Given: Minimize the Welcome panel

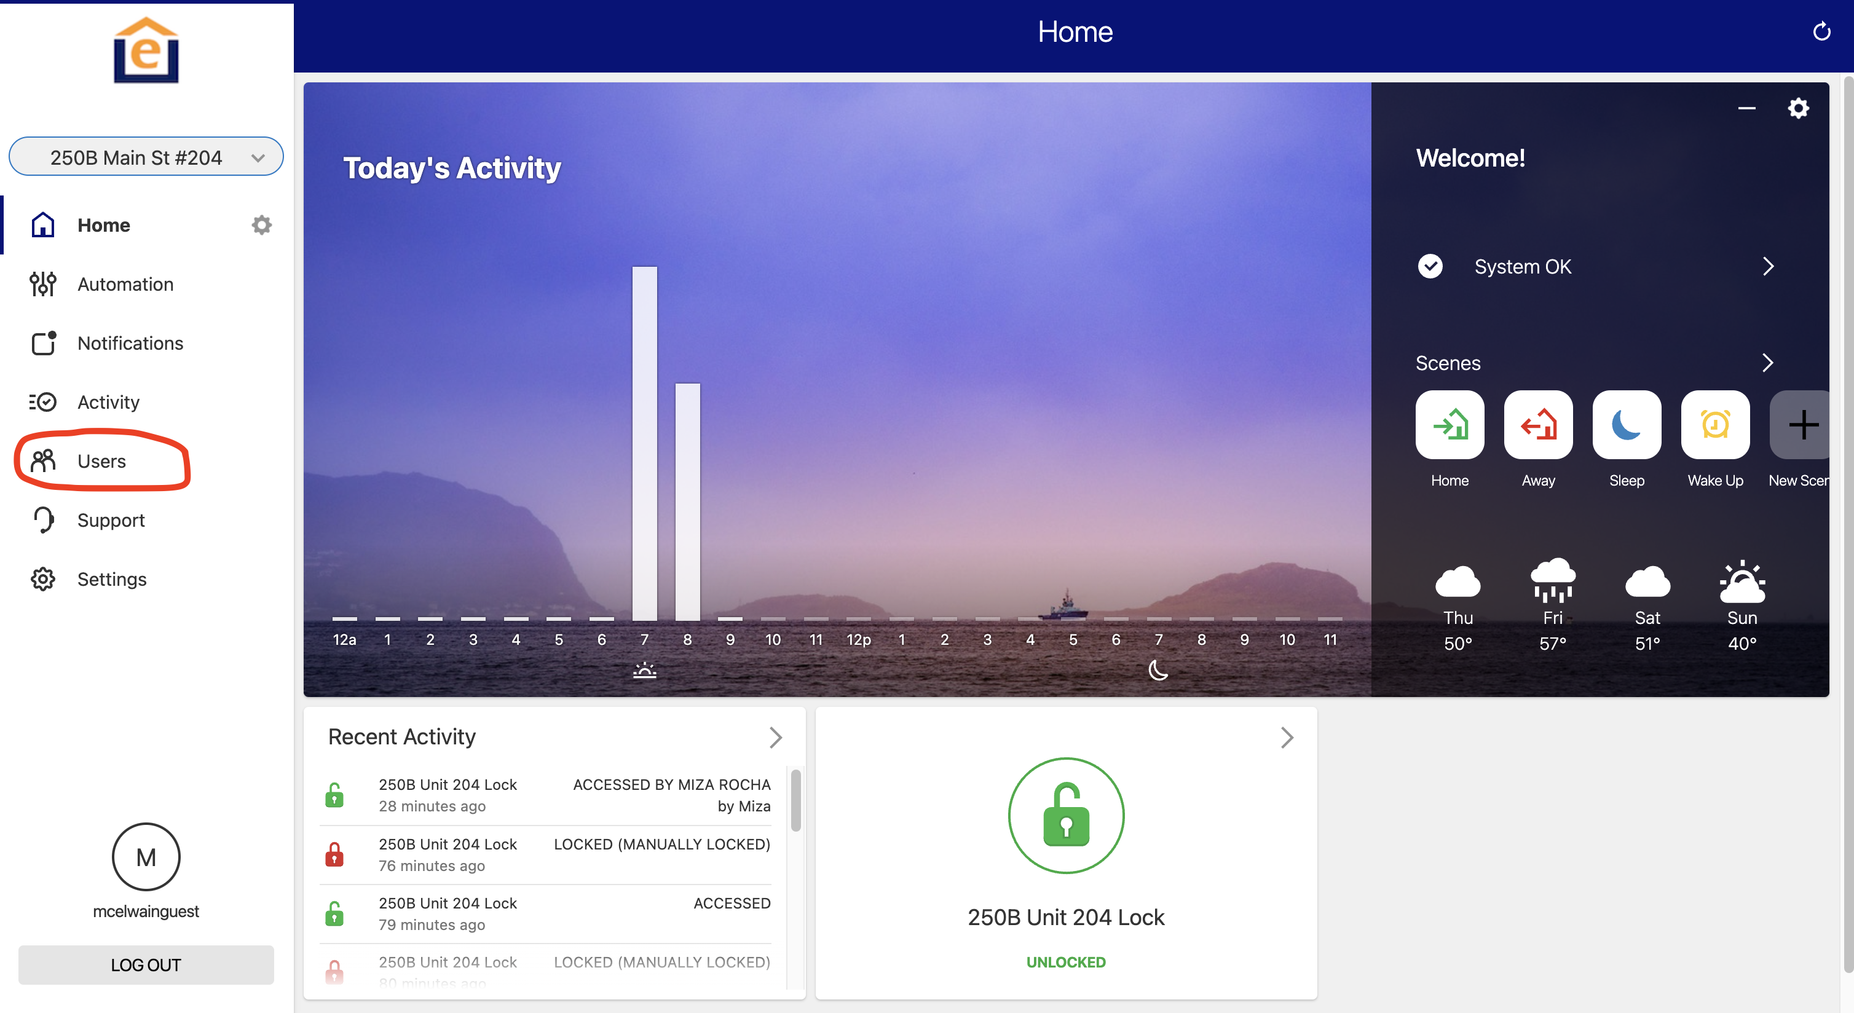Looking at the screenshot, I should (1746, 109).
